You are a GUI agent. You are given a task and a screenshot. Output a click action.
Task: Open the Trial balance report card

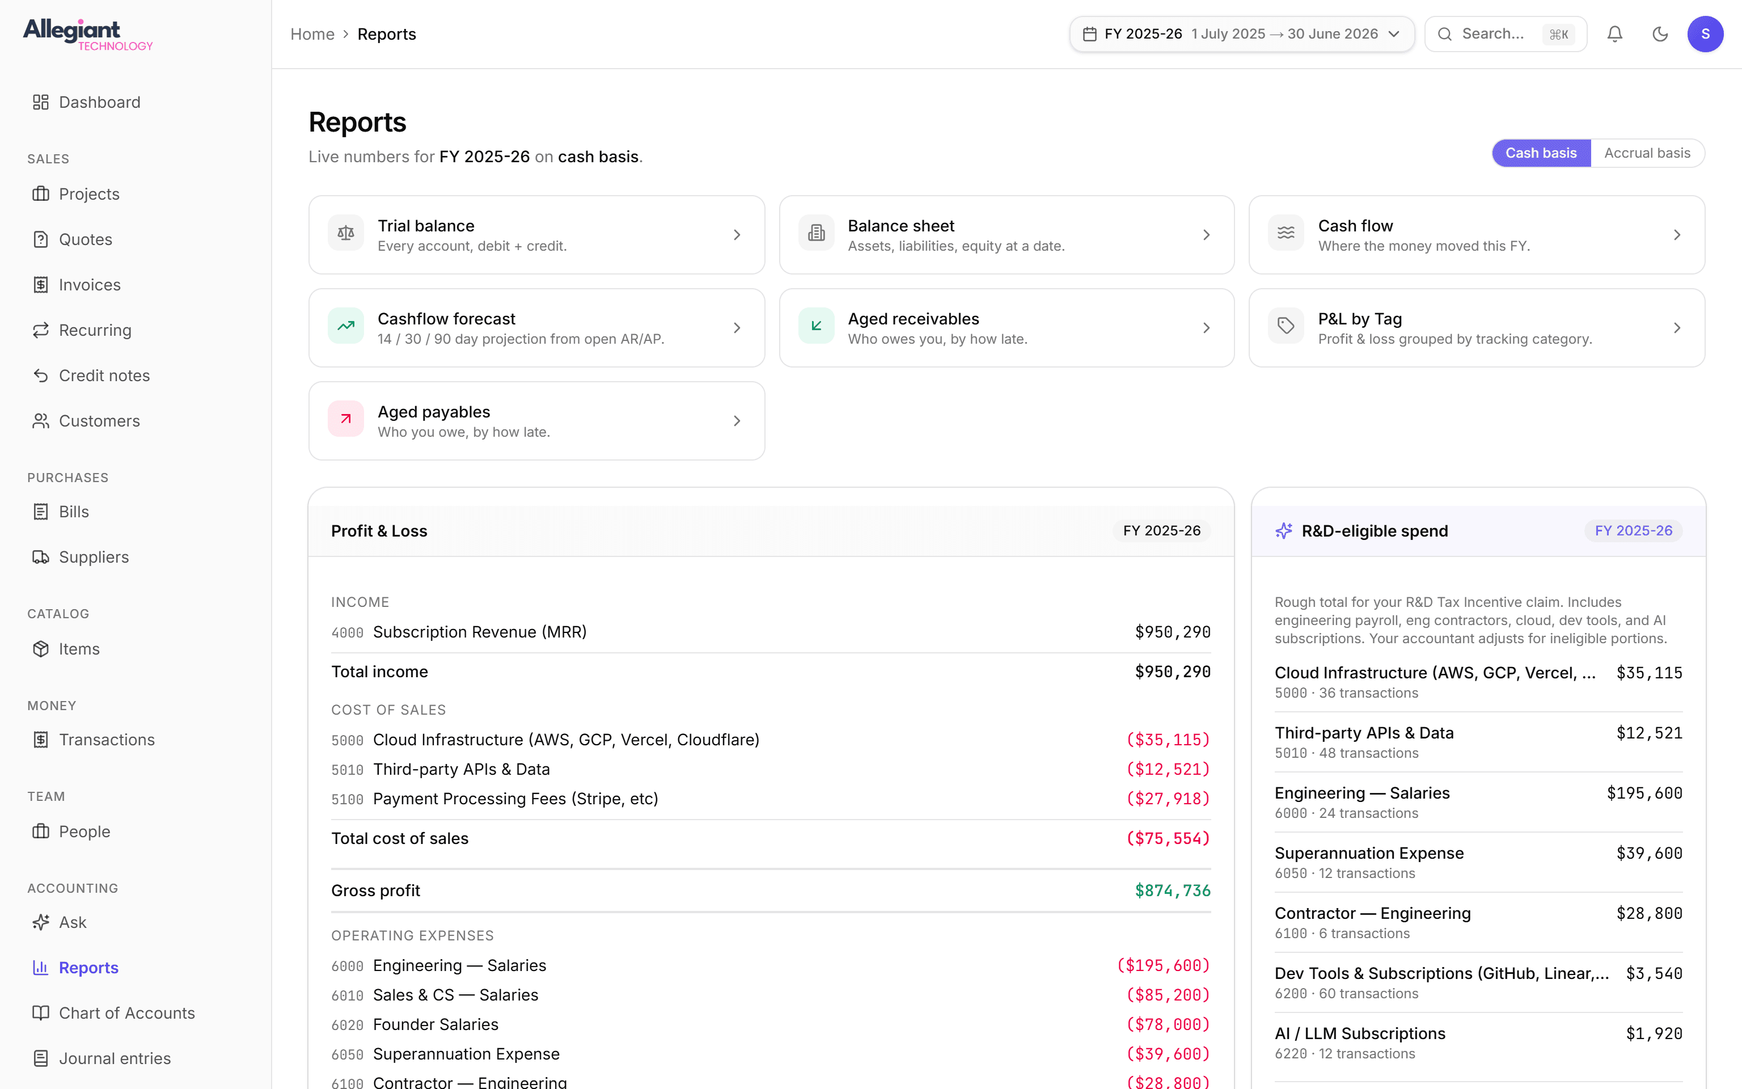pos(536,235)
